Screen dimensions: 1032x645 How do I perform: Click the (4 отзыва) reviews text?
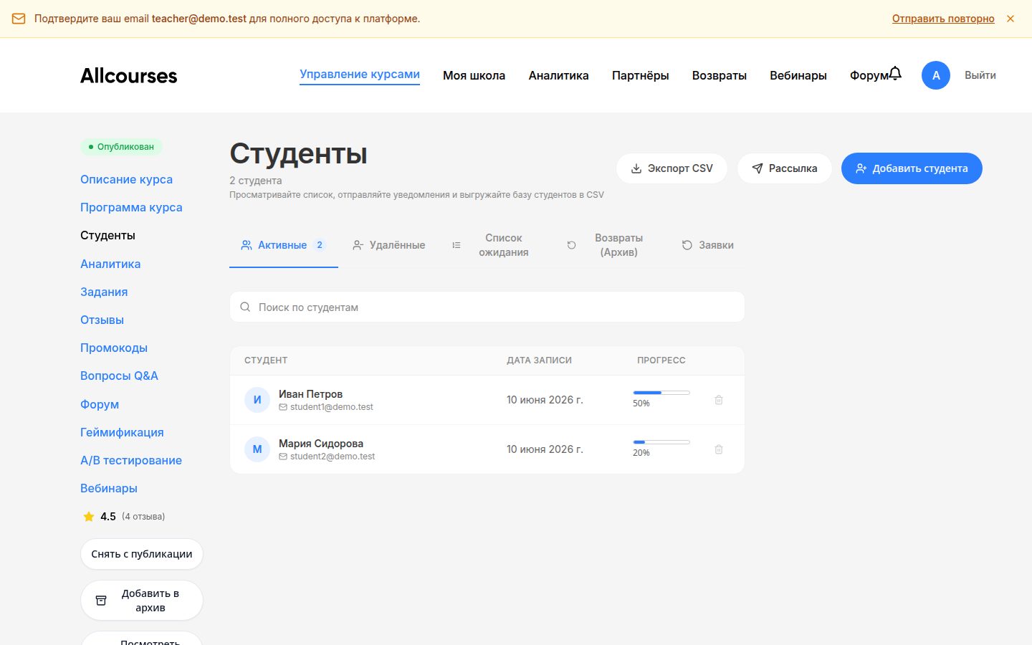point(143,516)
